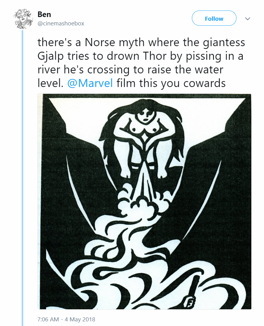
Task: Click the giantess's face in the illustration
Action: [x=144, y=115]
